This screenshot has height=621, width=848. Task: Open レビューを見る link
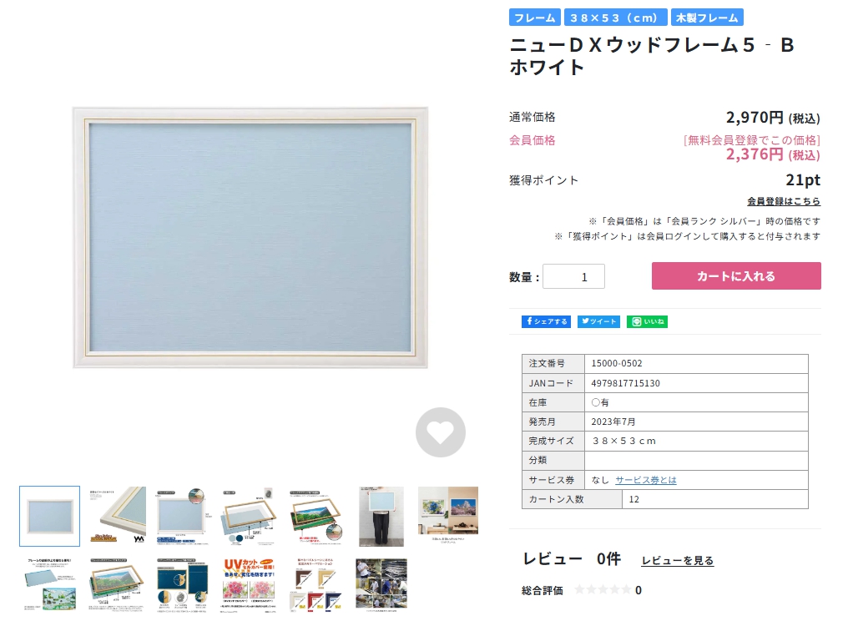tap(678, 560)
